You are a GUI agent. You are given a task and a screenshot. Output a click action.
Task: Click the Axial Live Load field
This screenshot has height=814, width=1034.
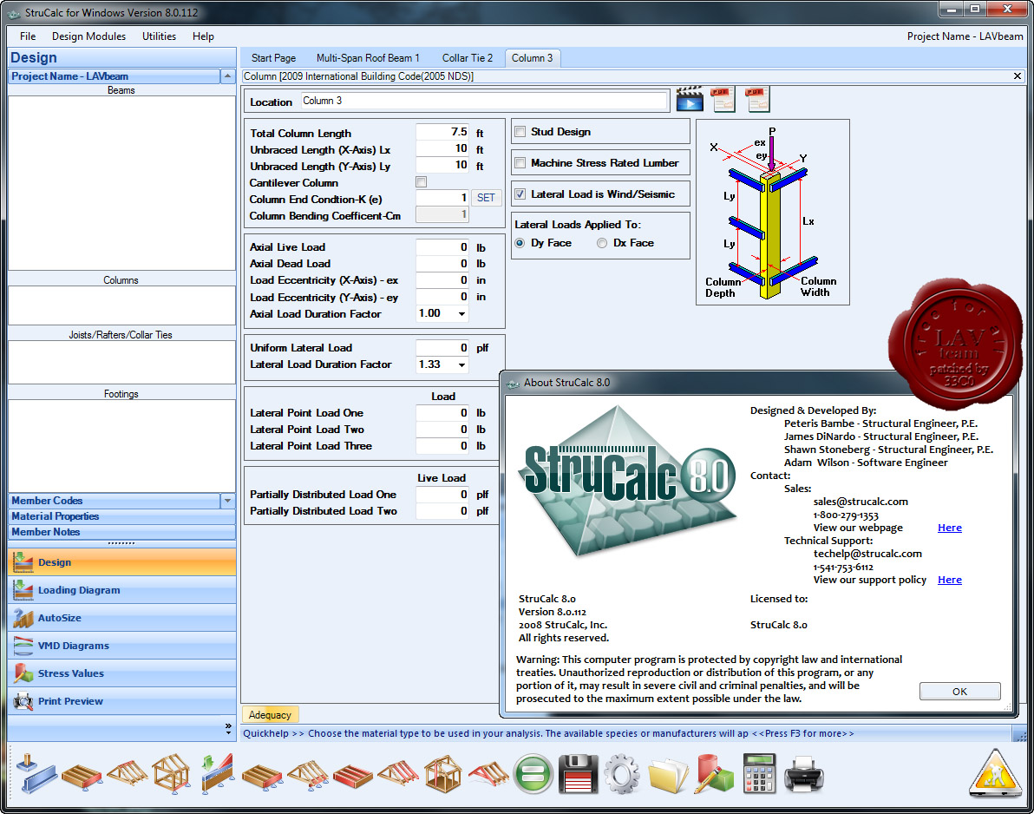pos(442,246)
